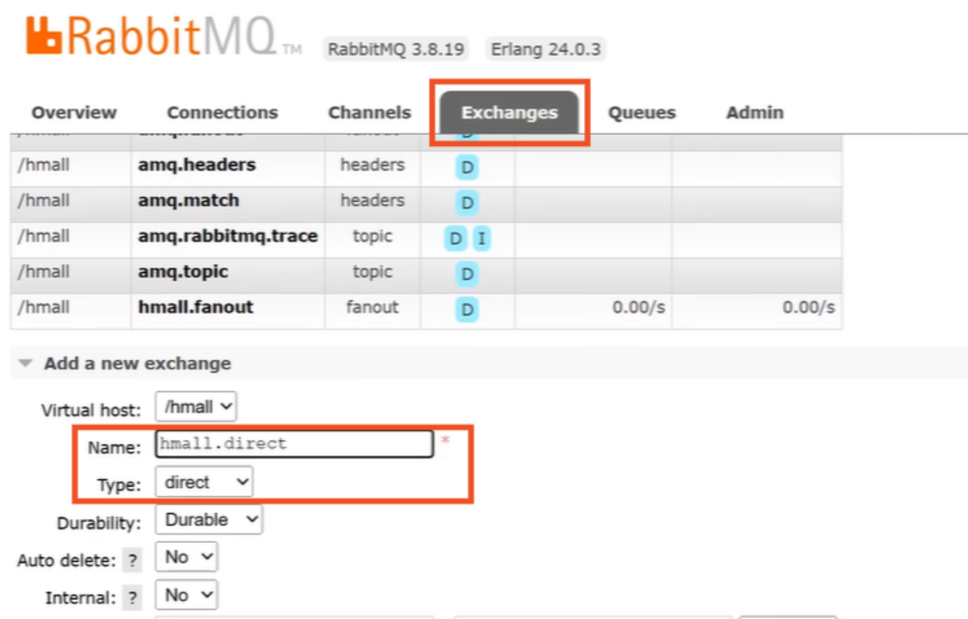Click the D badge on amq.match row

point(468,203)
